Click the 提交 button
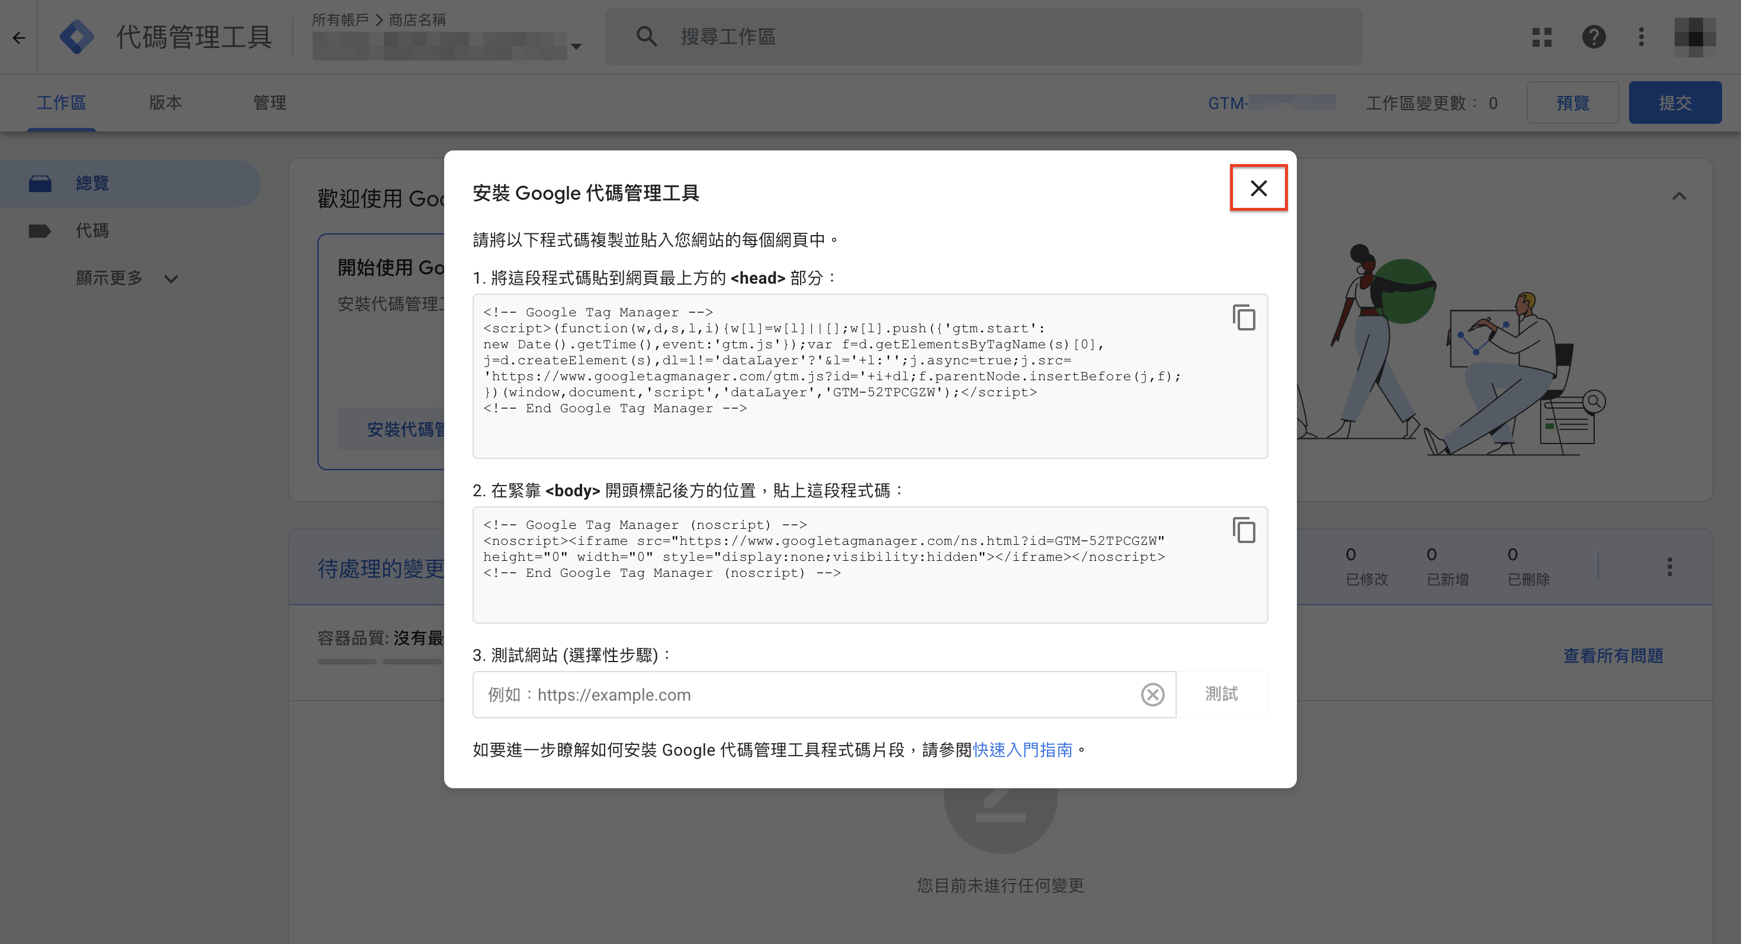 pyautogui.click(x=1675, y=102)
